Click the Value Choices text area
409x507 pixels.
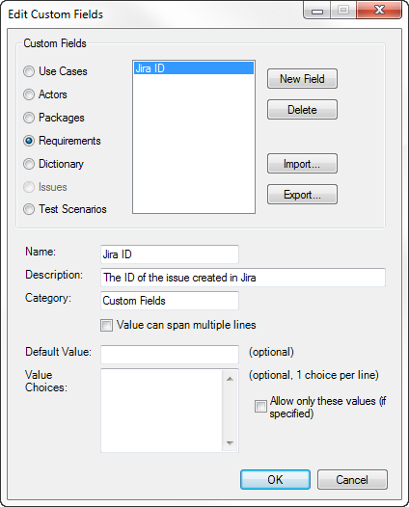coord(161,411)
